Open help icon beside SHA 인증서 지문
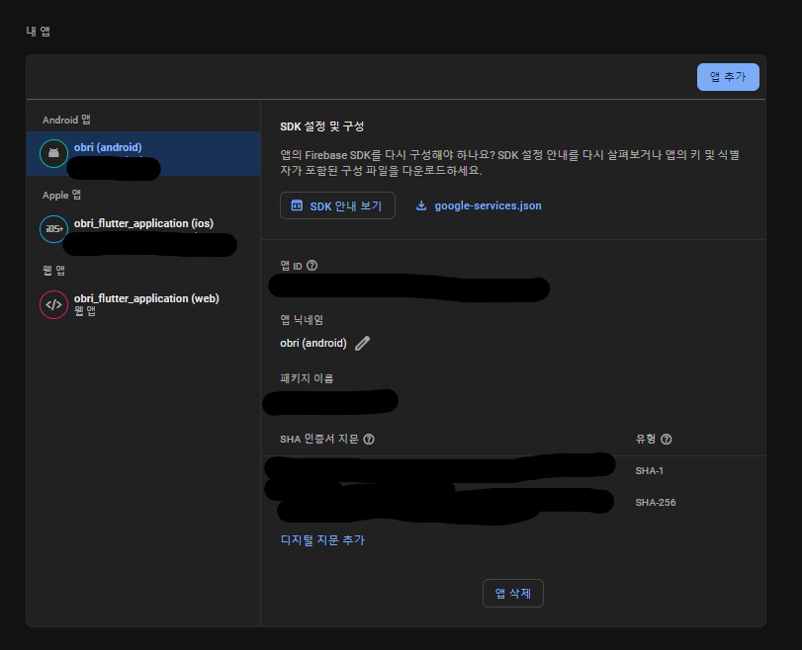The height and width of the screenshot is (650, 802). click(x=369, y=439)
